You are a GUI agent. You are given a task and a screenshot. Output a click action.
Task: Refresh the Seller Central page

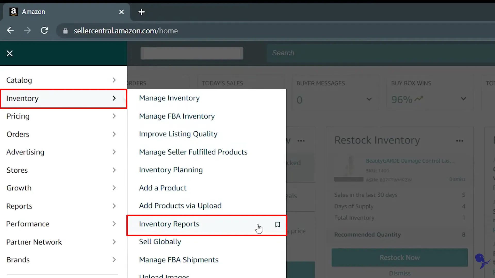(44, 30)
